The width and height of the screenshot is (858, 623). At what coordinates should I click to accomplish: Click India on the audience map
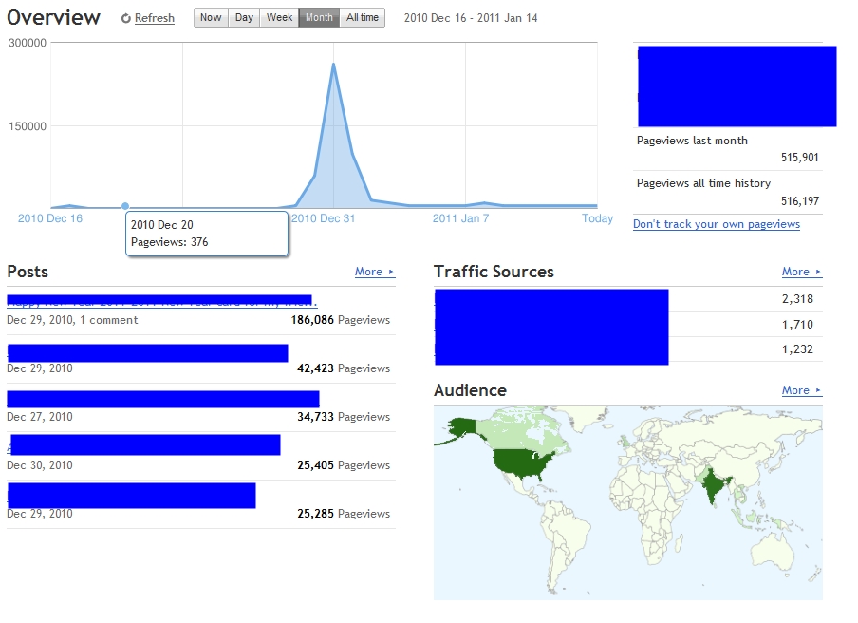point(714,485)
